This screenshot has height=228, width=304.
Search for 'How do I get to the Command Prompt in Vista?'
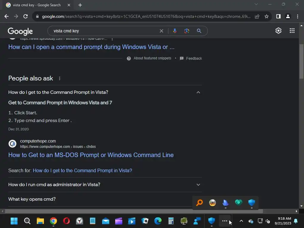point(83,170)
